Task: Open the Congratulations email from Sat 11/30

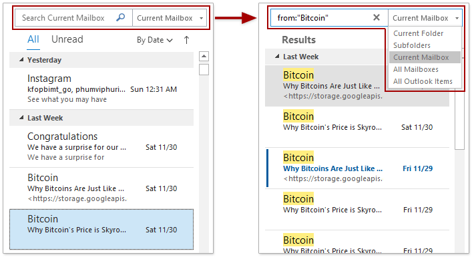Action: click(101, 146)
